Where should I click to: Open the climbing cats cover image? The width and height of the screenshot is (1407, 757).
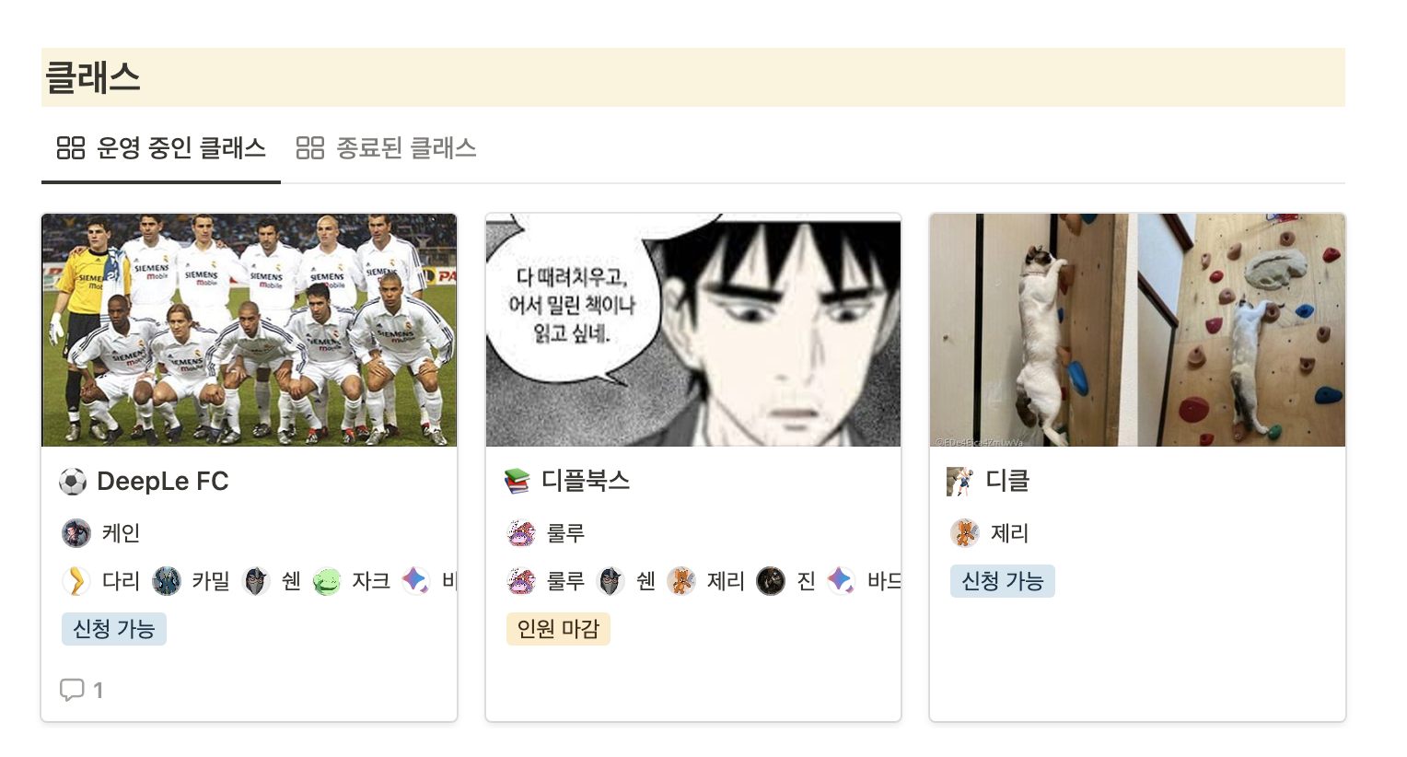[x=1138, y=331]
